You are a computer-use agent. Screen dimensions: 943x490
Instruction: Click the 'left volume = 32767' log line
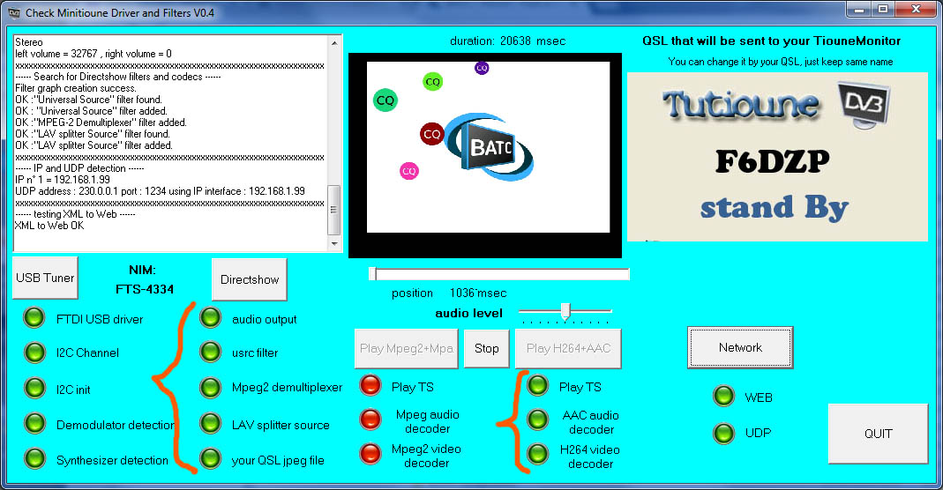tap(94, 54)
